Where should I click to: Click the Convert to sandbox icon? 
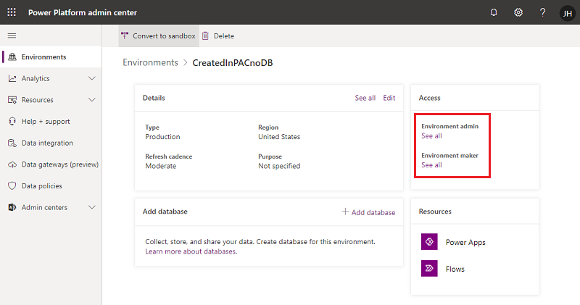click(125, 35)
